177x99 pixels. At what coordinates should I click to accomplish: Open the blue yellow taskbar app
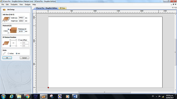60,97
